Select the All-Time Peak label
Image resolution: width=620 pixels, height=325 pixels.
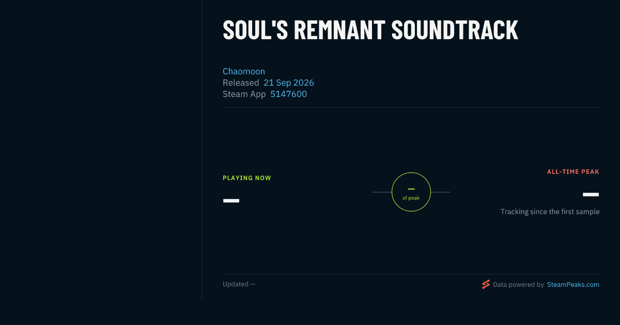(x=573, y=172)
